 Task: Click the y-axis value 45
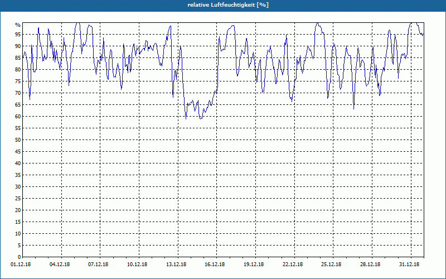18,152
